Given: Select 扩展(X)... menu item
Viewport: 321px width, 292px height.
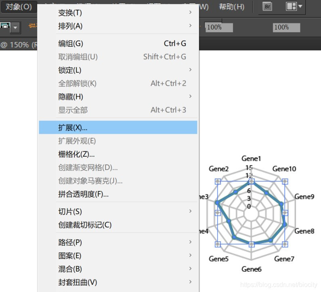Looking at the screenshot, I should pyautogui.click(x=118, y=127).
